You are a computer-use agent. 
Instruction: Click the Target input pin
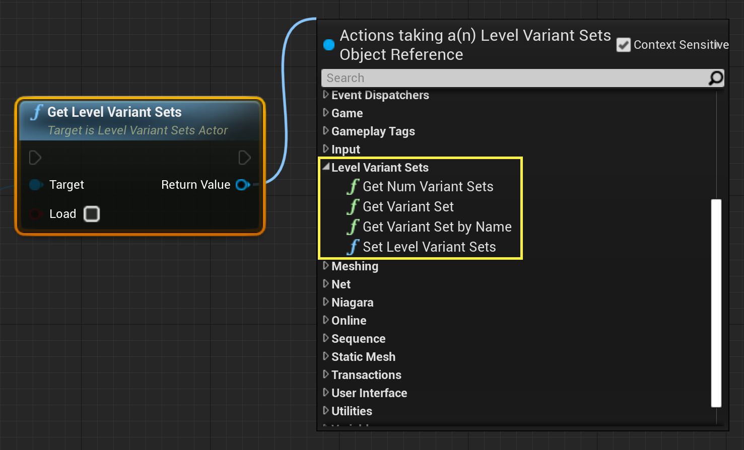click(35, 185)
